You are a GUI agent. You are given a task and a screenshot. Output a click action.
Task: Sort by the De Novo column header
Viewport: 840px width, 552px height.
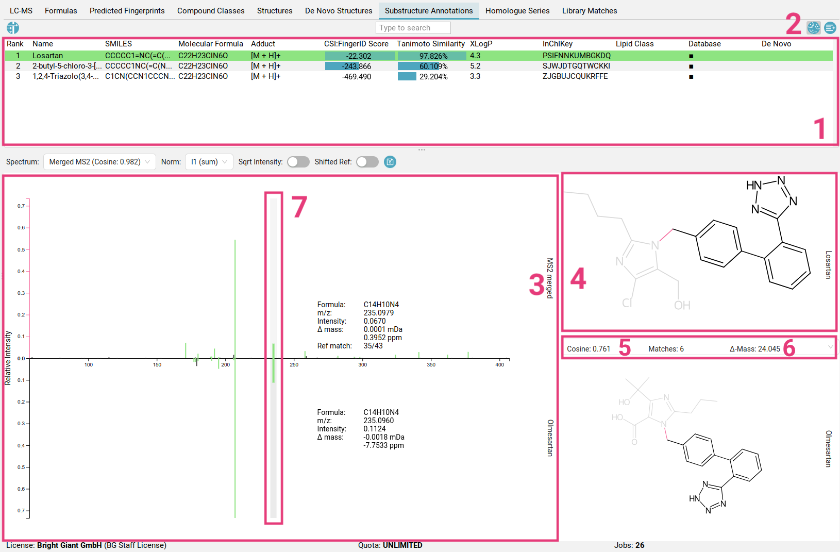tap(777, 44)
